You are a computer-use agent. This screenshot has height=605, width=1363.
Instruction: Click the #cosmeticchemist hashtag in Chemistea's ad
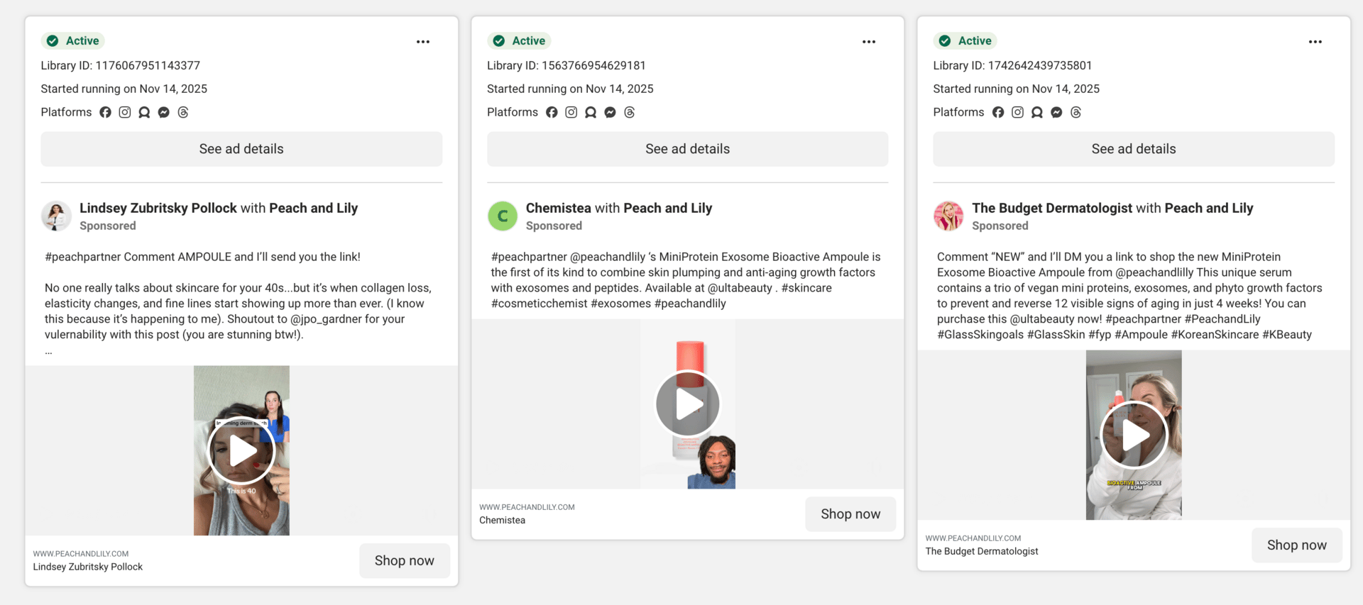pyautogui.click(x=540, y=304)
